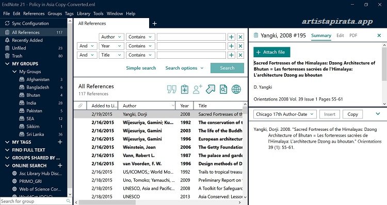The width and height of the screenshot is (387, 205).
Task: Change the Chicago 17th Author-Date style dropdown
Action: pyautogui.click(x=285, y=114)
